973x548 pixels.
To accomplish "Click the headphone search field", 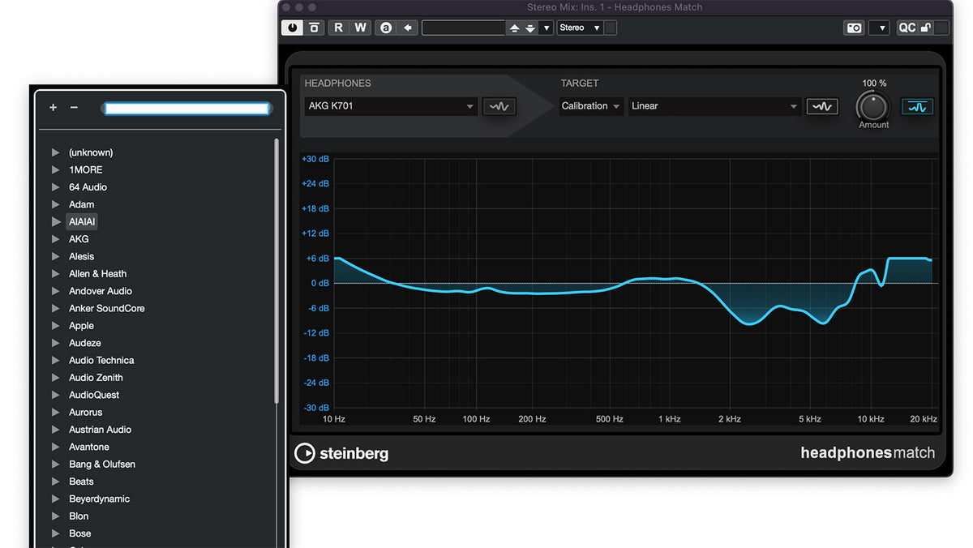I will pos(186,108).
